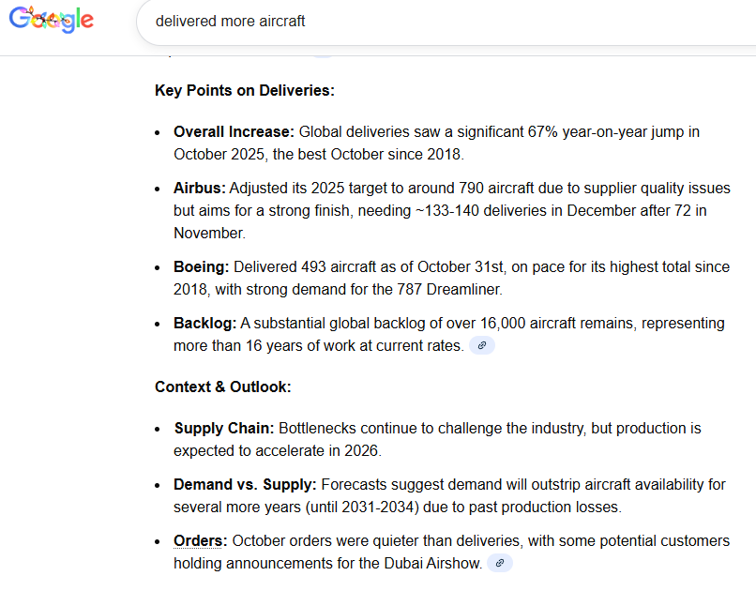Click the "Context & Outlook" heading
Screen dimensions: 756x591
[x=223, y=386]
